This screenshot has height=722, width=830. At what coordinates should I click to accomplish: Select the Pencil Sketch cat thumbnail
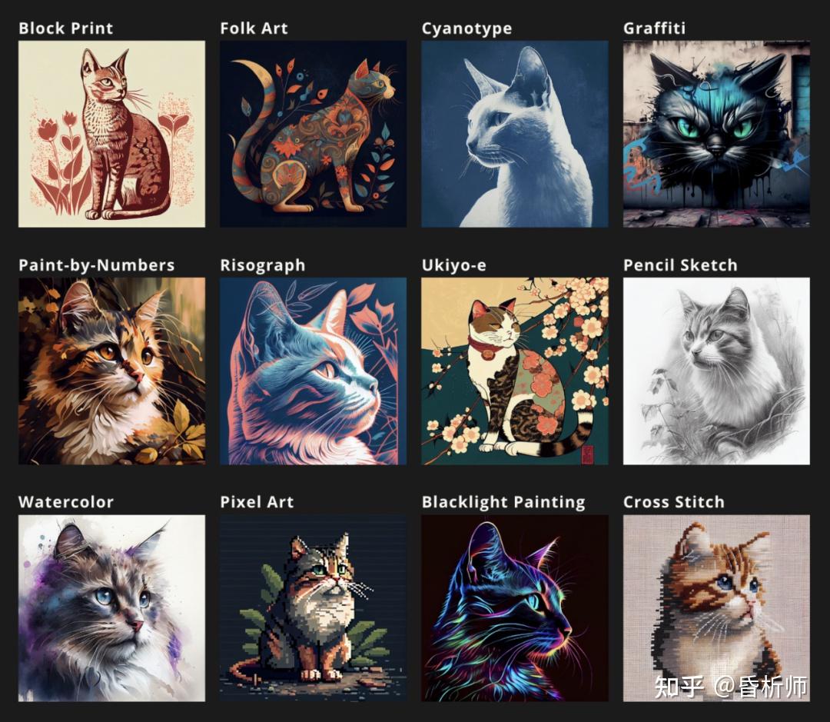[x=717, y=371]
